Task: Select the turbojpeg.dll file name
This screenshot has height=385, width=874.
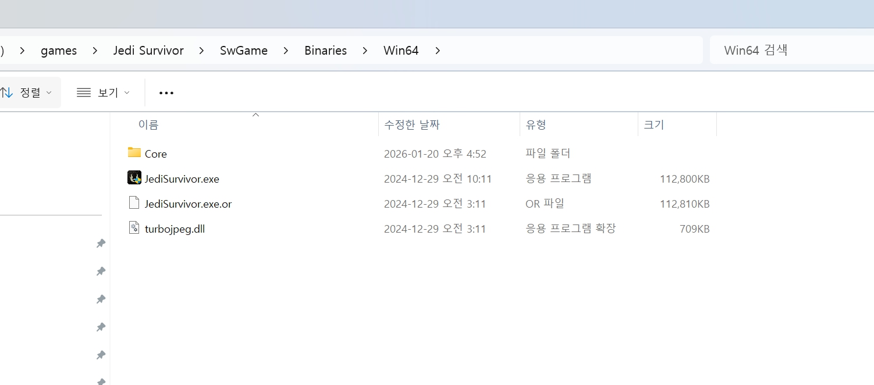Action: 175,229
